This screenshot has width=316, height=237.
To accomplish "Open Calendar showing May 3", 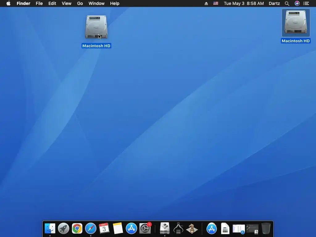I will 104,229.
